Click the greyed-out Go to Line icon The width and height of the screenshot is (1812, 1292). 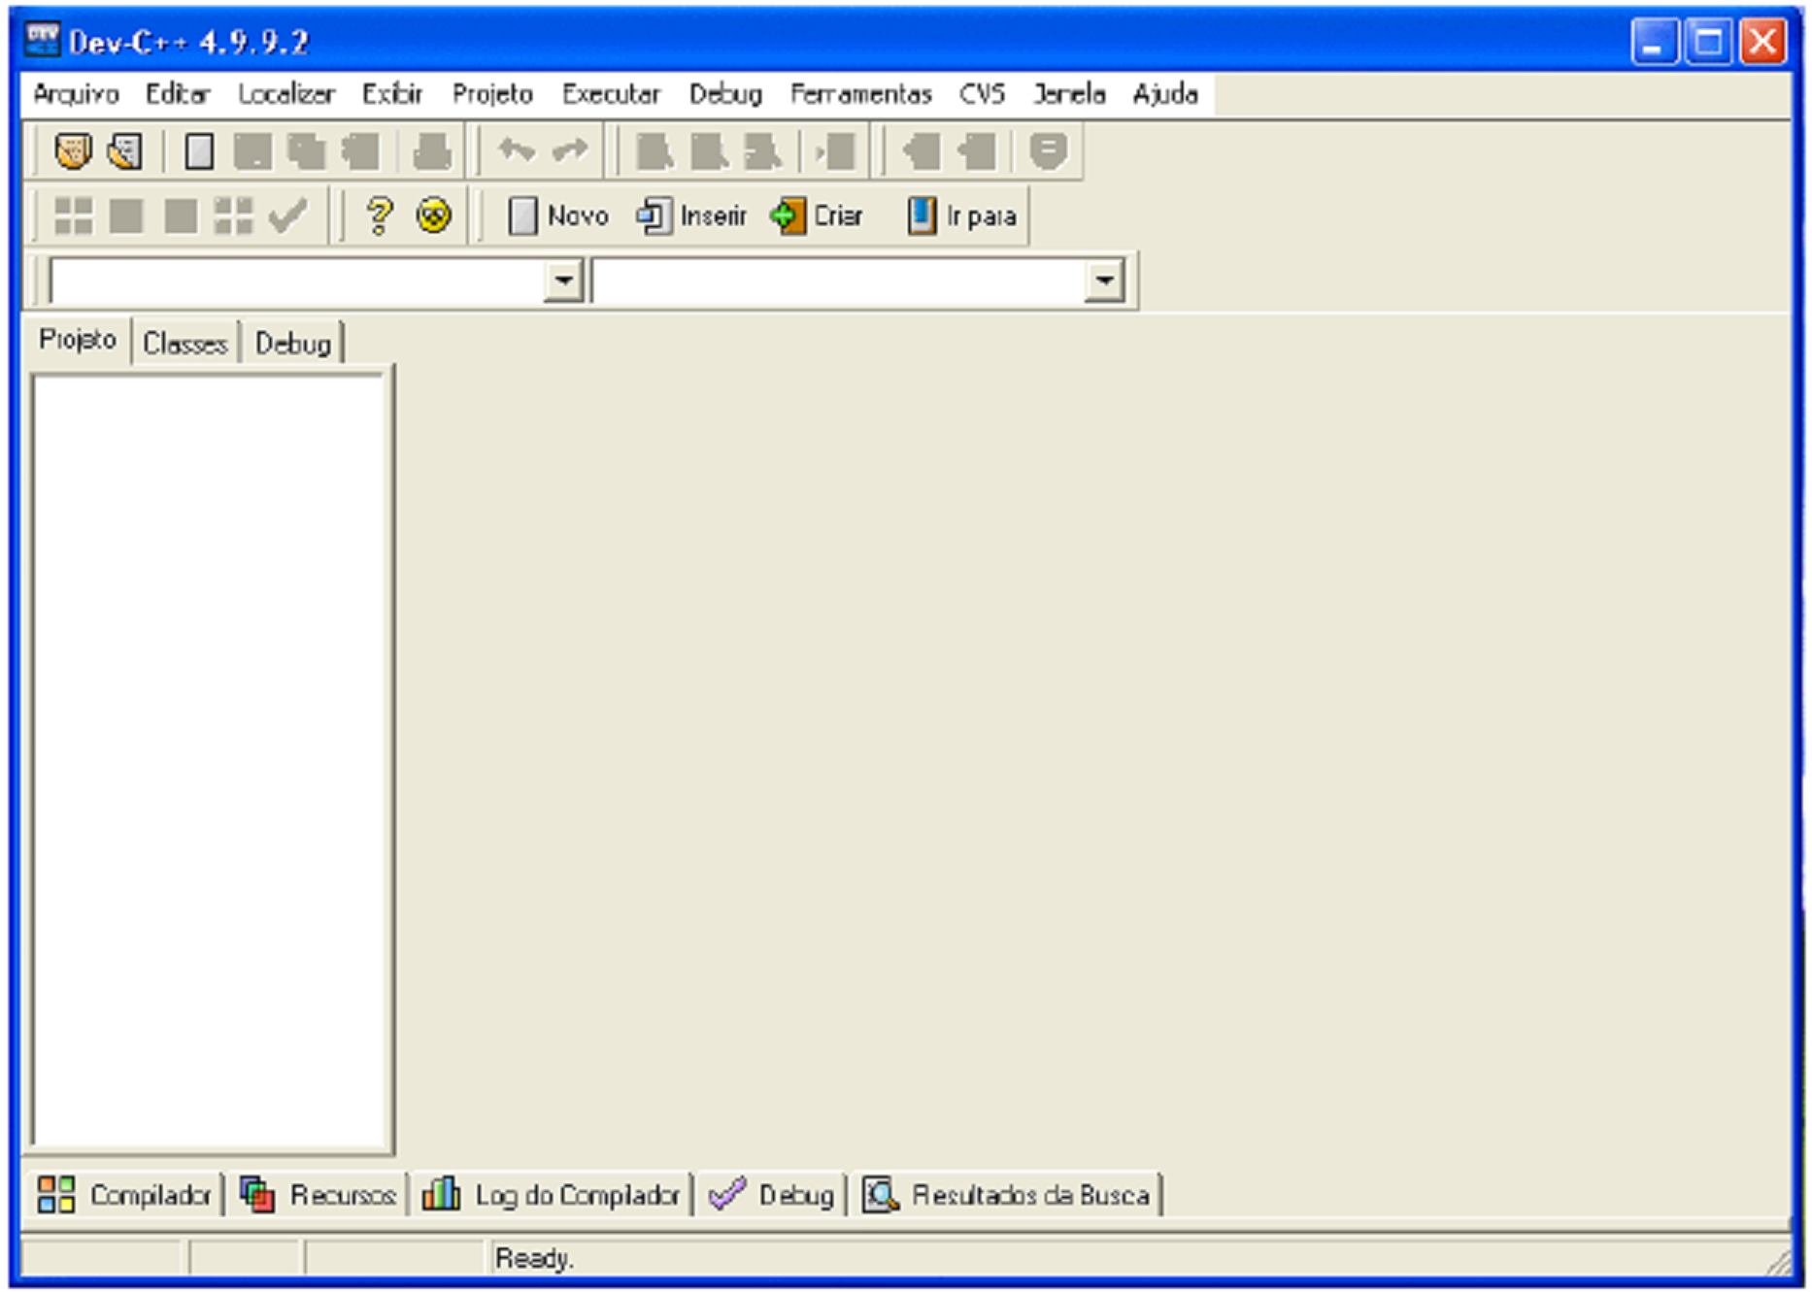(835, 151)
